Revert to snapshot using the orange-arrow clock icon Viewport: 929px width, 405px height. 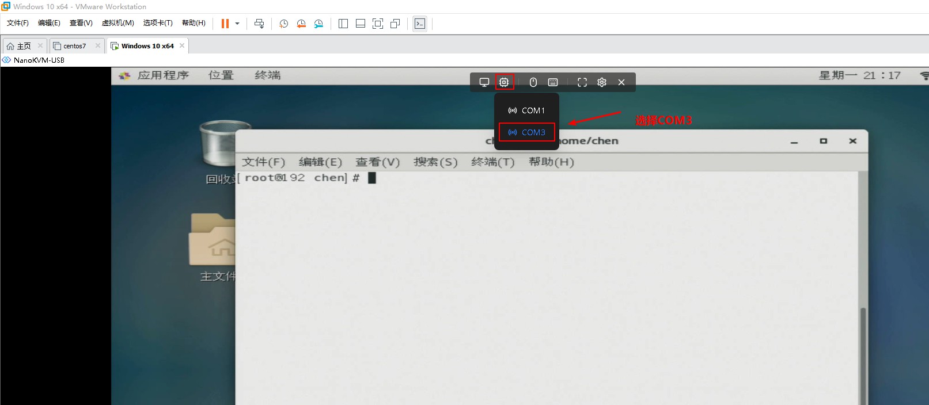coord(301,24)
